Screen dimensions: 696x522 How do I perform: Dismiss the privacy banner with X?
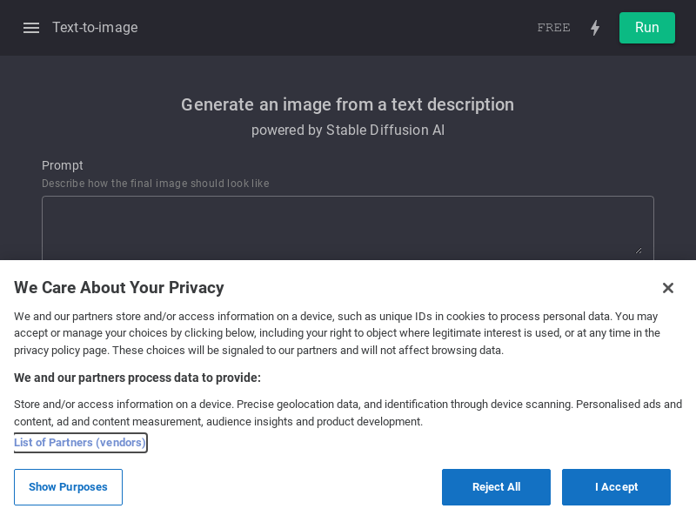pyautogui.click(x=667, y=288)
